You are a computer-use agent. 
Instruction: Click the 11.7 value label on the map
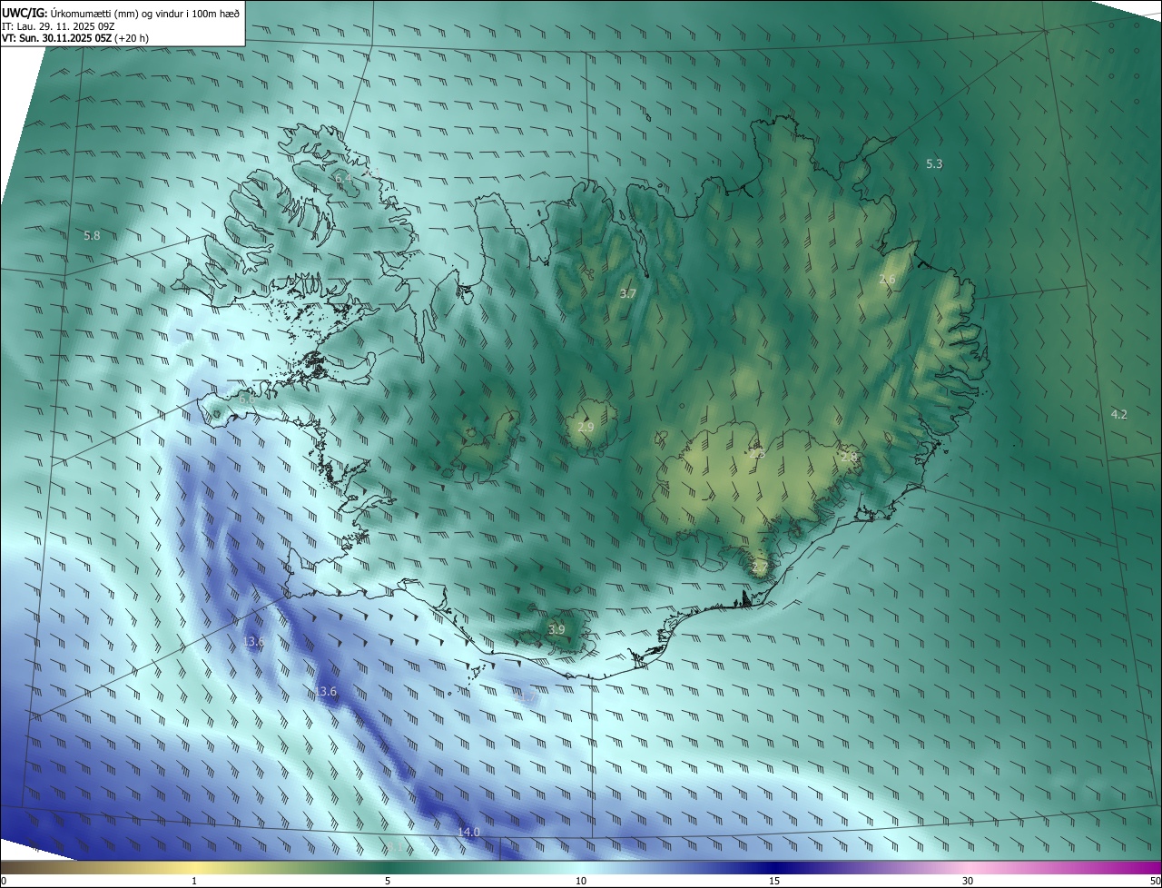pyautogui.click(x=527, y=697)
